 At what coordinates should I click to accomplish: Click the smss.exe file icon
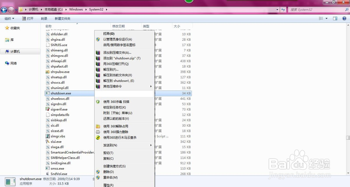48,168
